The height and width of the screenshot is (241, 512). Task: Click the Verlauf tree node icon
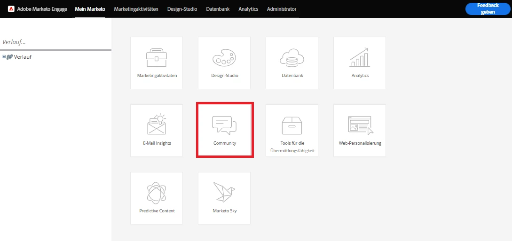9,57
